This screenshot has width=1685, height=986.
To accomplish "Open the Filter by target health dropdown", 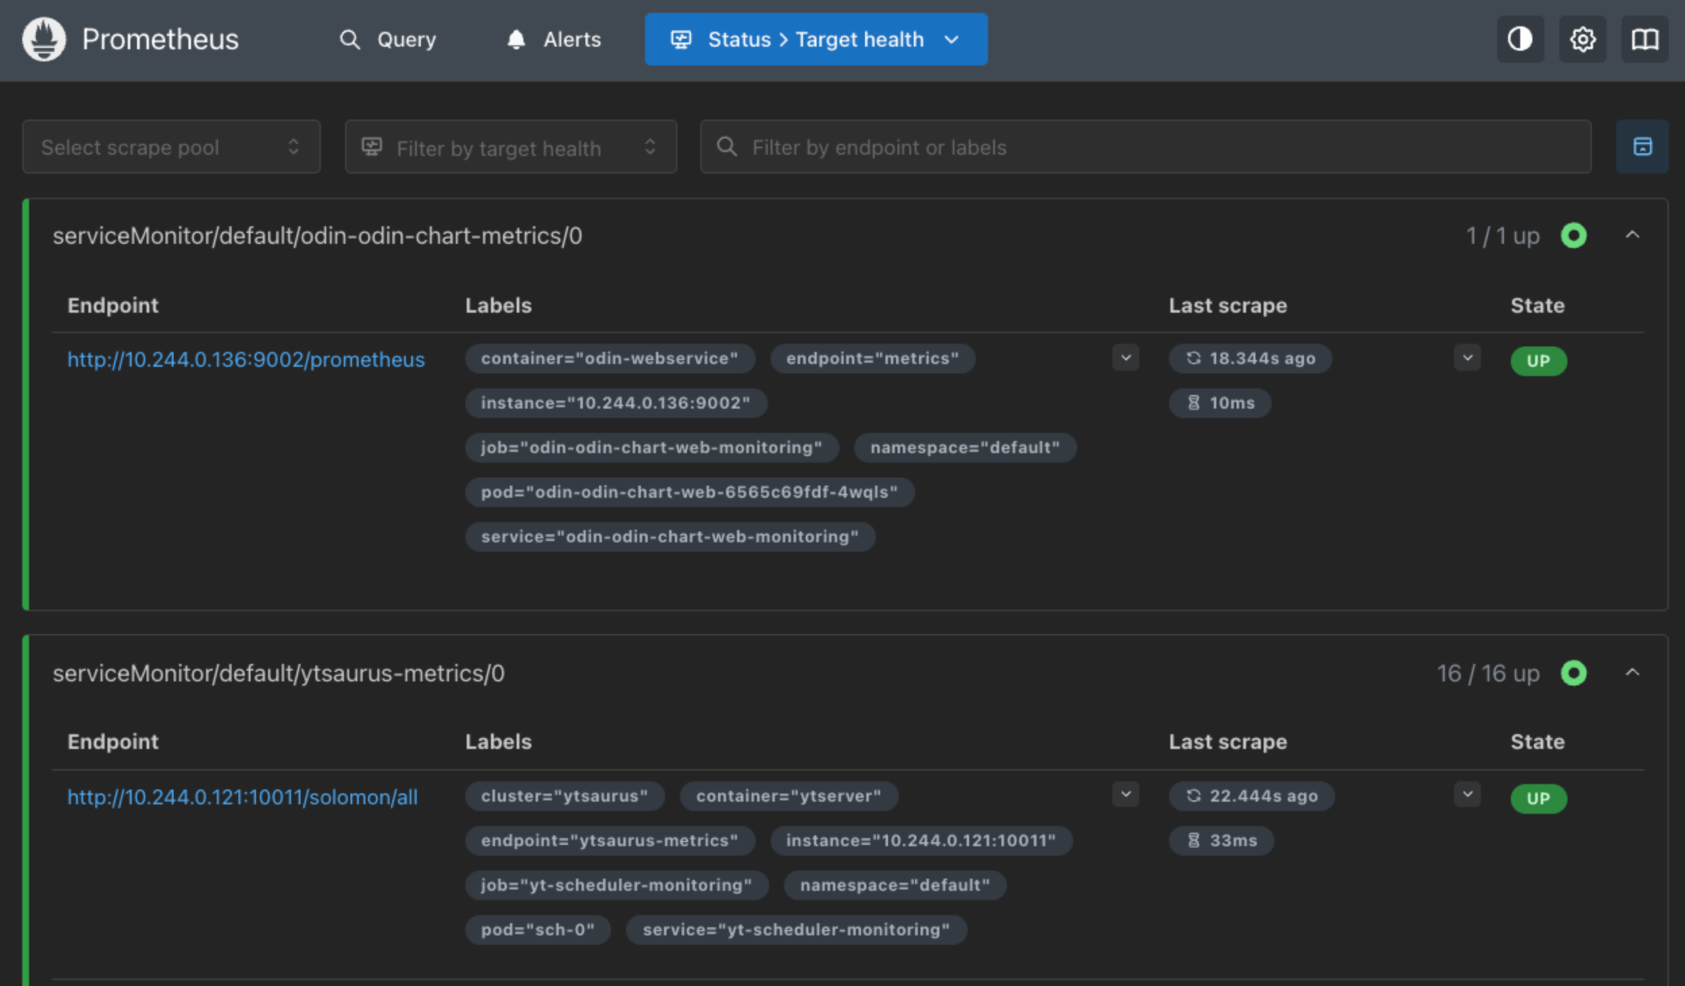I will 510,147.
